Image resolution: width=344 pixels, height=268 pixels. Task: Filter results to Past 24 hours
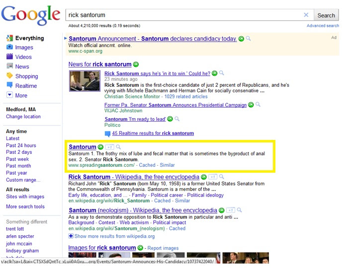21,145
